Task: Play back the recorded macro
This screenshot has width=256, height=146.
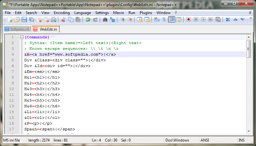Action: pyautogui.click(x=203, y=19)
